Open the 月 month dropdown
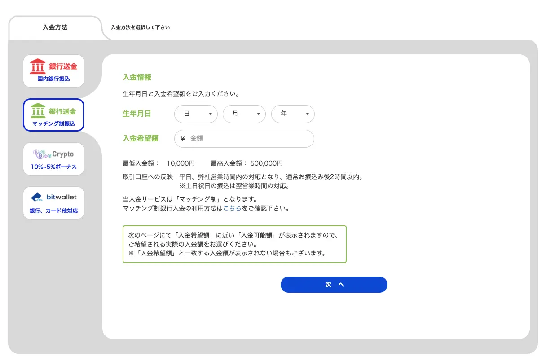 pyautogui.click(x=244, y=114)
